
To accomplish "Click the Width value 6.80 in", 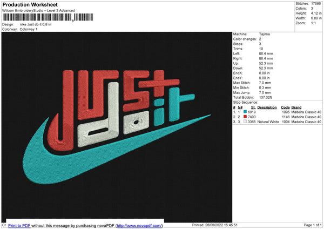I will coord(316,18).
